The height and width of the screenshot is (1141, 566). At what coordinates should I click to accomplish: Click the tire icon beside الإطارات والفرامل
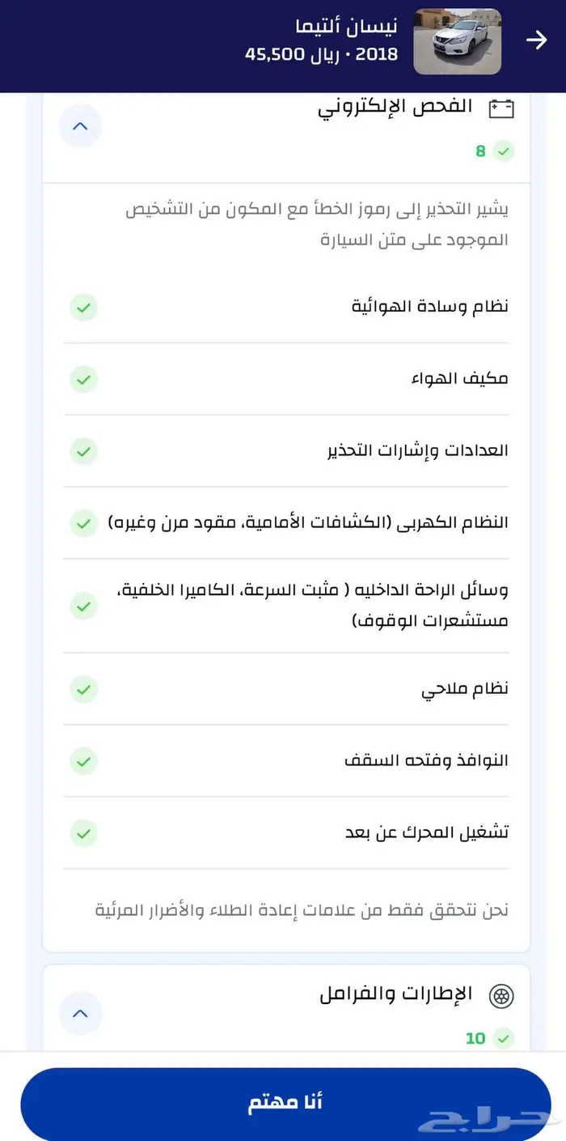coord(501,997)
